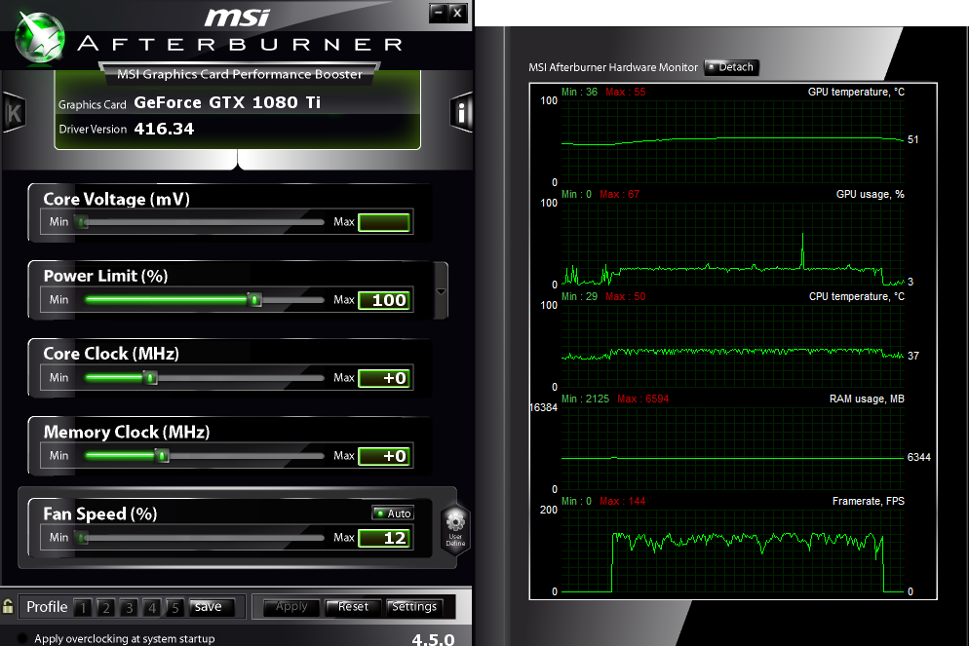Click the CPU temperature graph
Screen dimensions: 969x646
[733, 347]
